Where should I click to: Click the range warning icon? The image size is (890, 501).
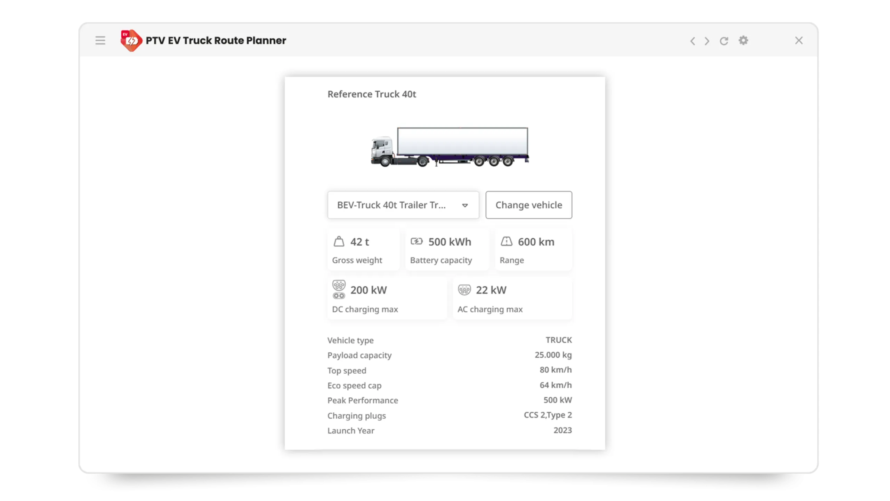[507, 241]
